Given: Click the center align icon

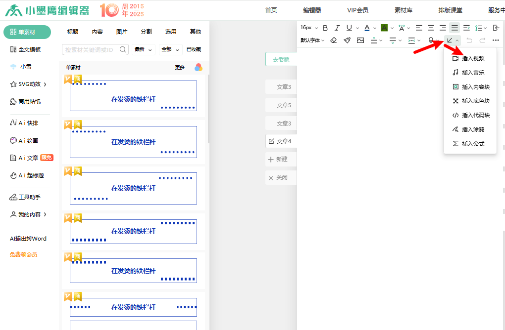Looking at the screenshot, I should [431, 28].
